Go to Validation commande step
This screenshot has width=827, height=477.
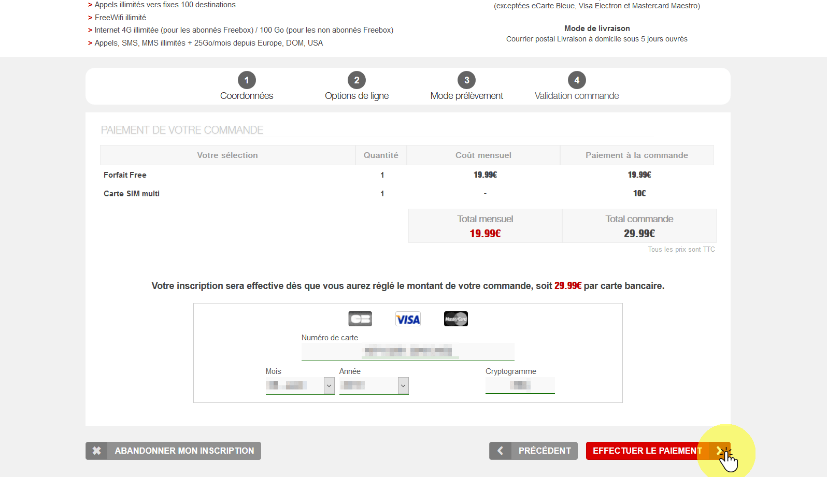[577, 96]
